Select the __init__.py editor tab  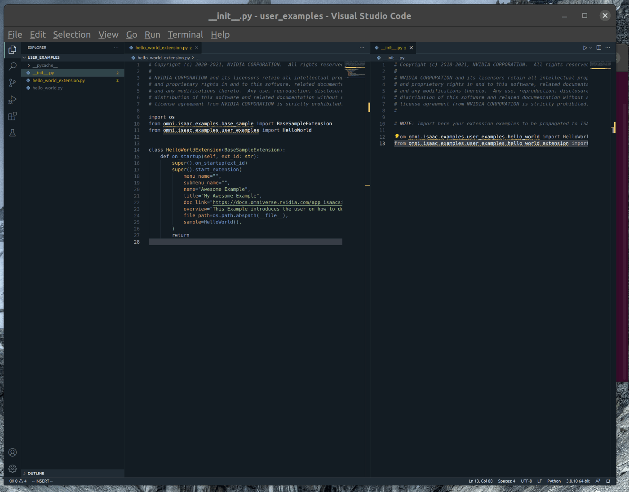[393, 48]
